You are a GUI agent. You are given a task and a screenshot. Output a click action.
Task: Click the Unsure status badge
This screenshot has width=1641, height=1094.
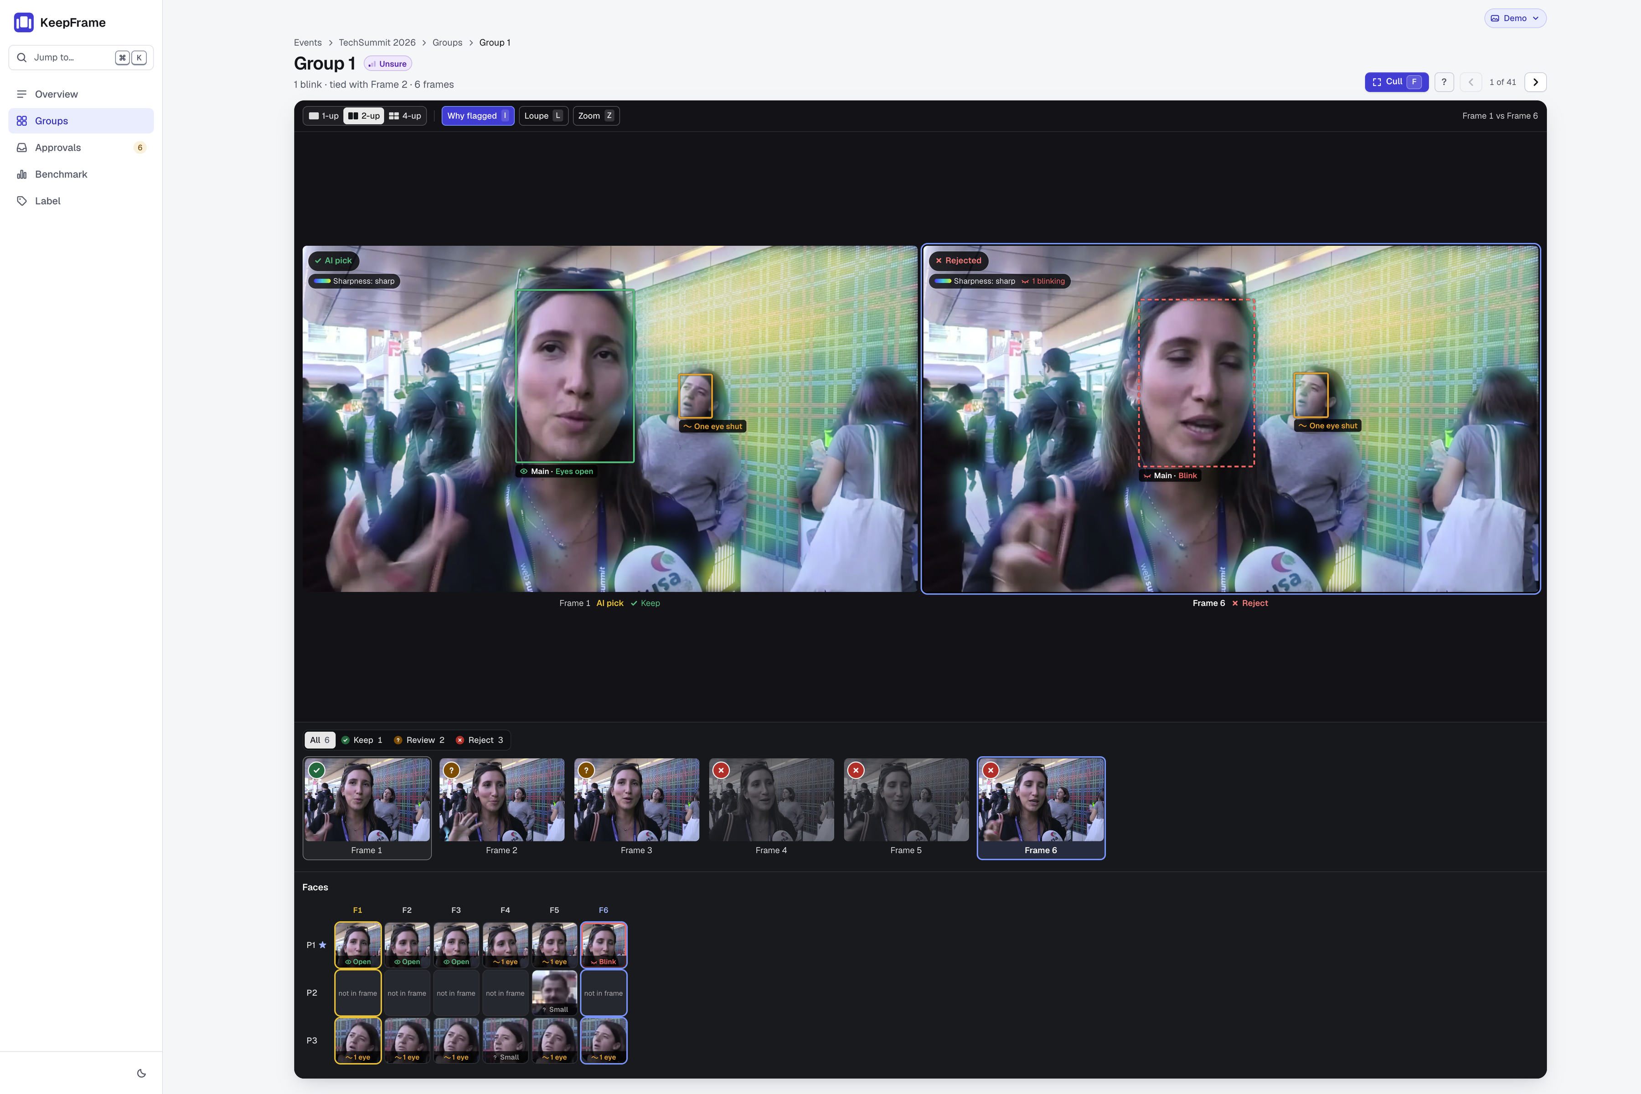tap(387, 63)
